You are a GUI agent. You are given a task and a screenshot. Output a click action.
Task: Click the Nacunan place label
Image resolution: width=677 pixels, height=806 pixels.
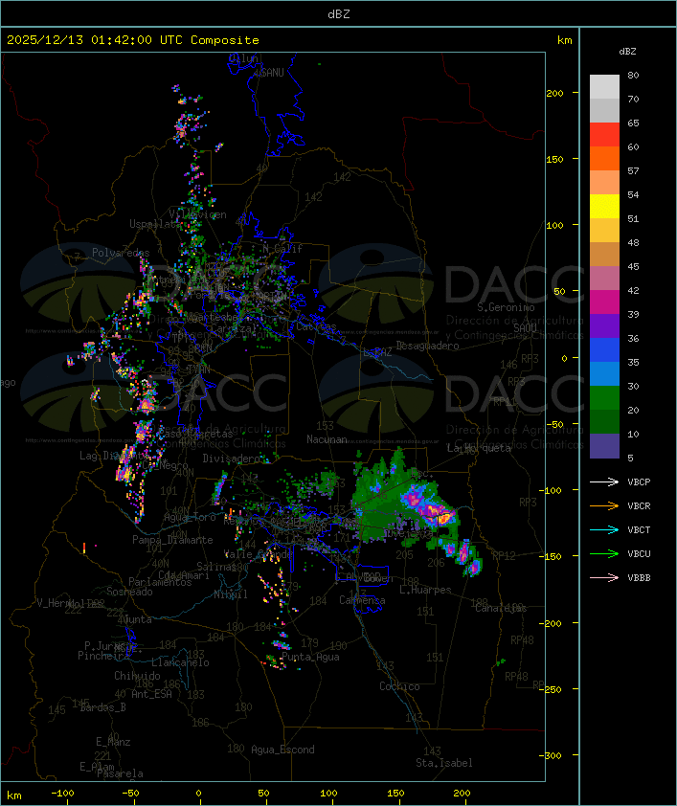coord(327,439)
